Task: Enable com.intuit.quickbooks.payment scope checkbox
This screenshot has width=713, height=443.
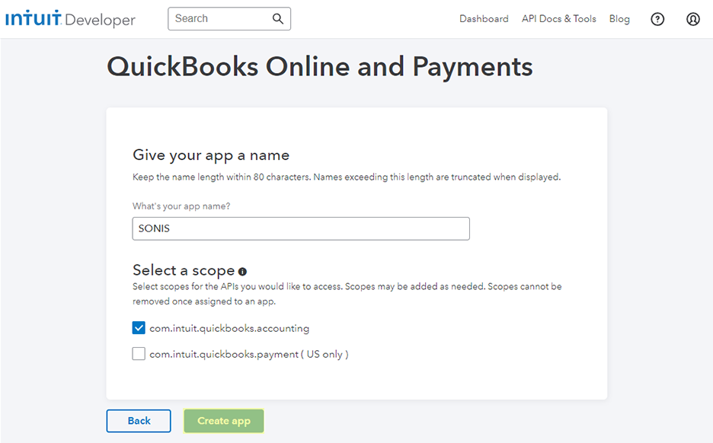Action: click(x=139, y=353)
